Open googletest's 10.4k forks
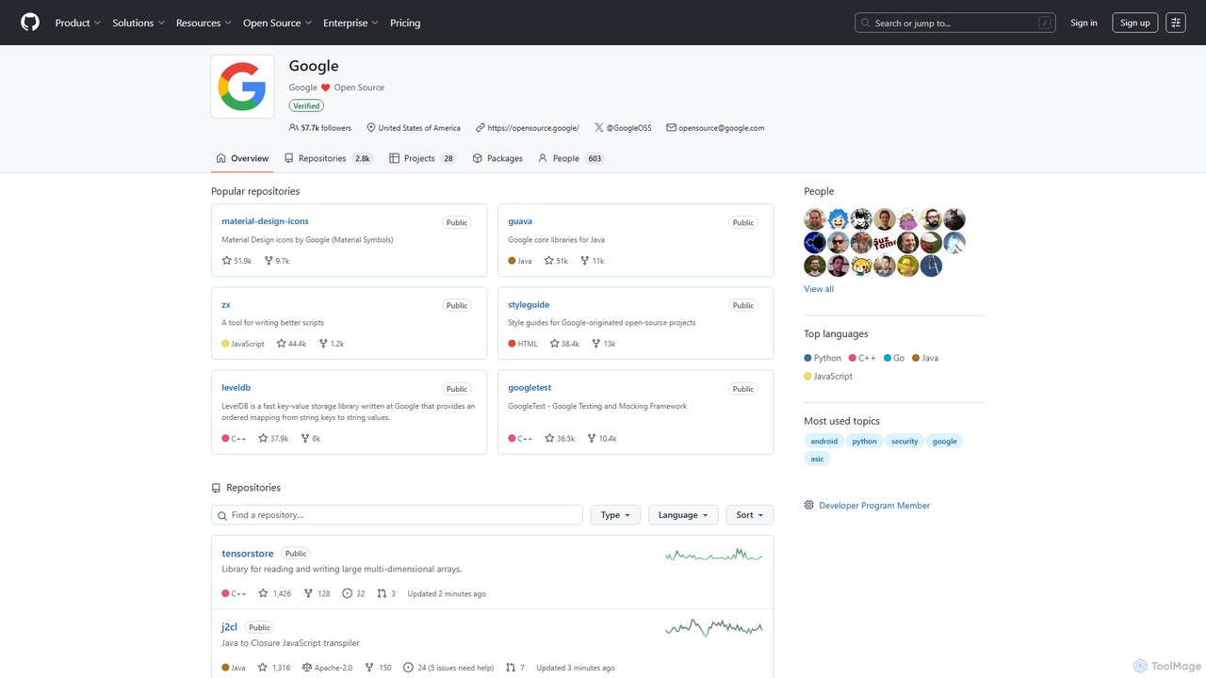 click(601, 439)
